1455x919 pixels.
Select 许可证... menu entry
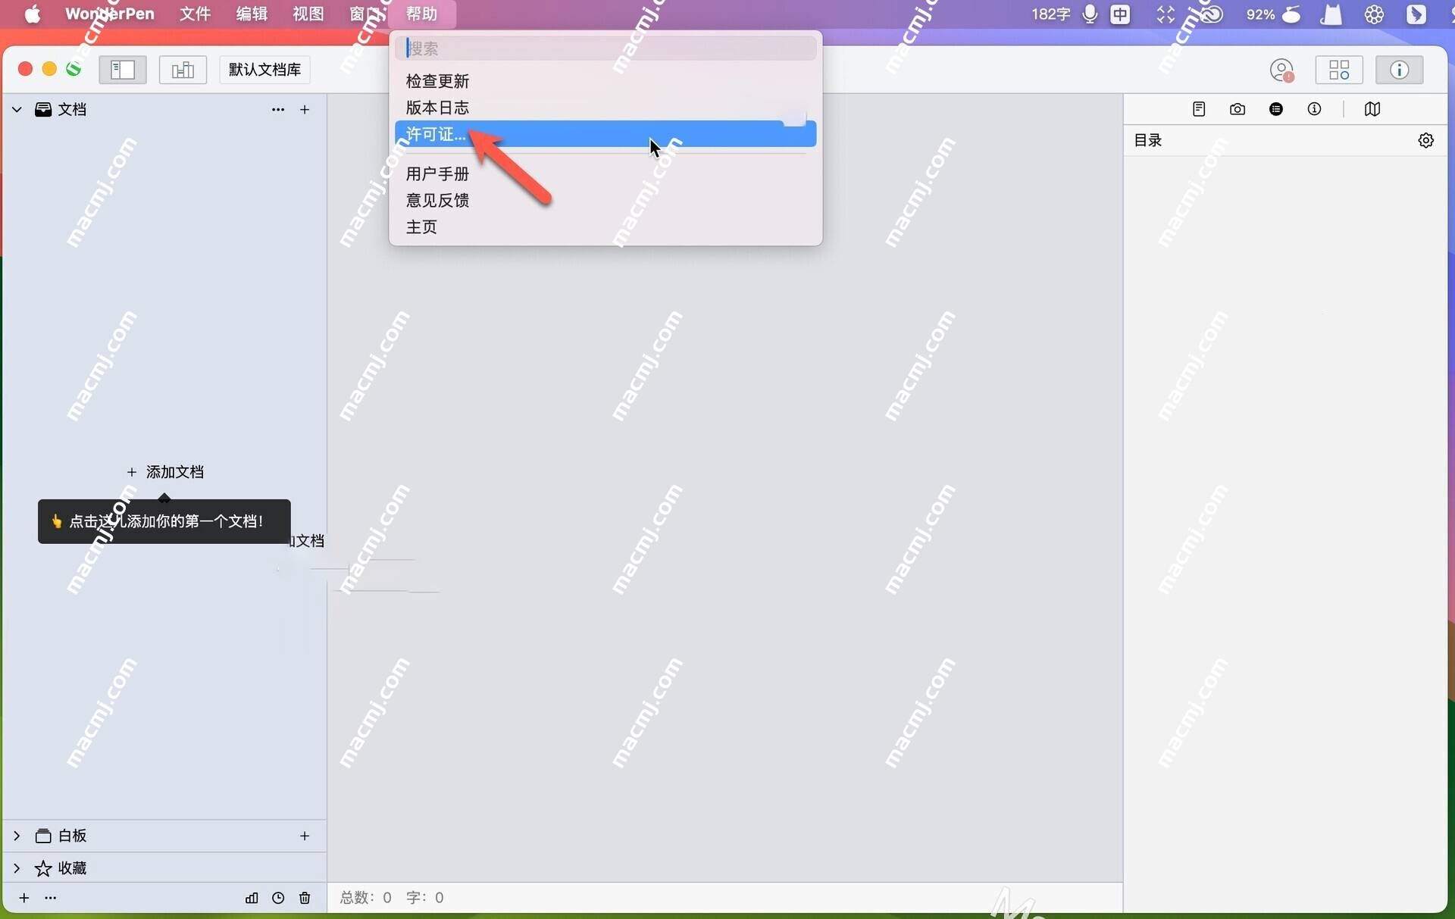605,134
